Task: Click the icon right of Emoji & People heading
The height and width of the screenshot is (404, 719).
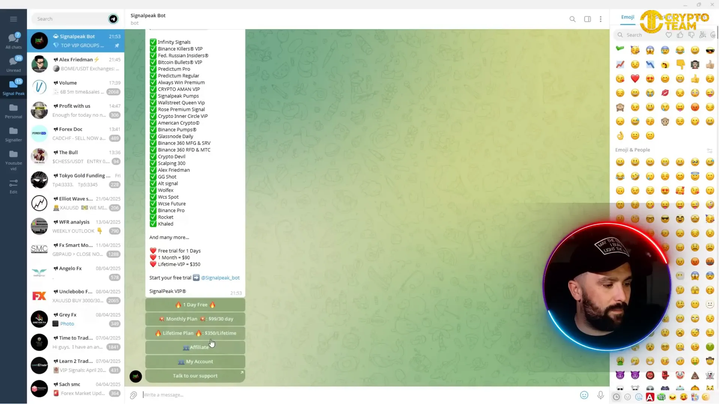Action: click(x=709, y=150)
